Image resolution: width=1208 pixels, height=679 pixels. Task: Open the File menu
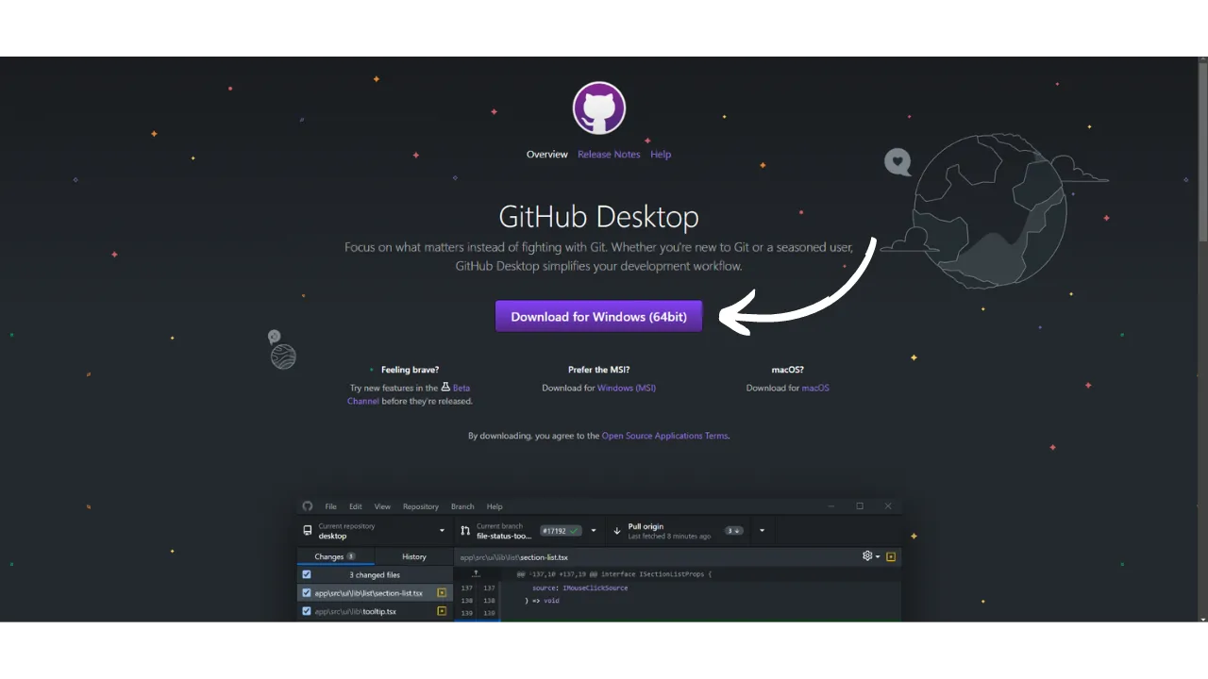[x=331, y=506]
